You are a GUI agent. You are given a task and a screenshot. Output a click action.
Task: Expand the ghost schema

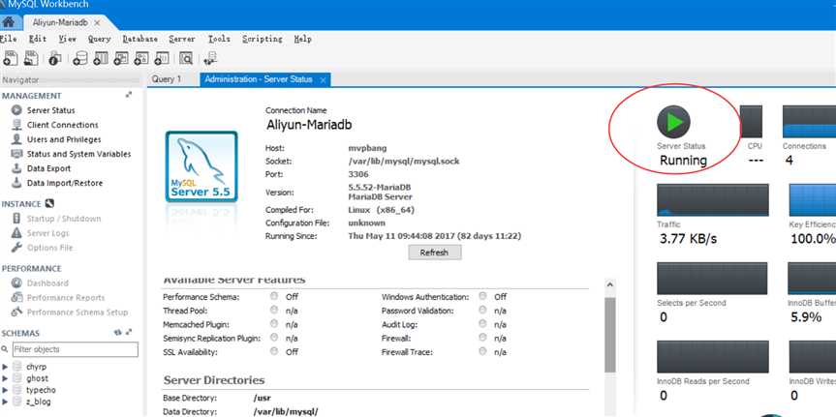pos(6,378)
